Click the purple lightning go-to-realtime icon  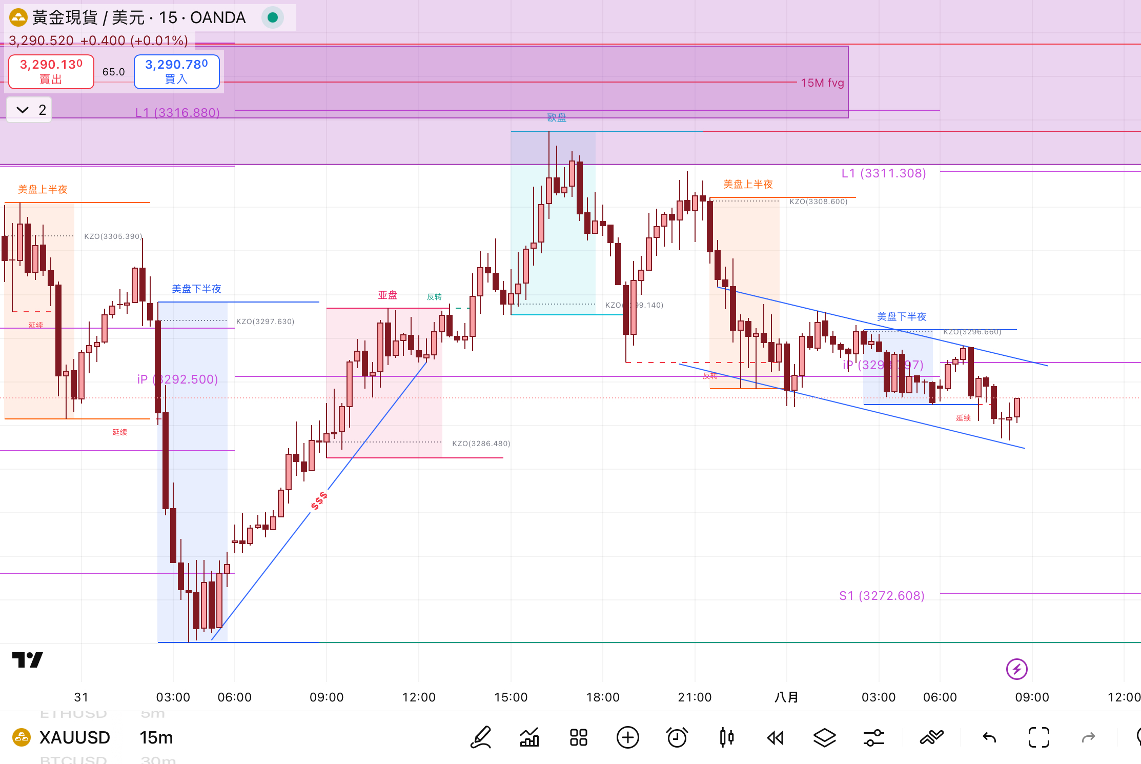[x=1016, y=669]
